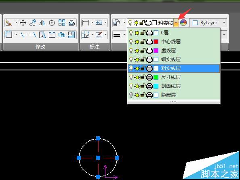The image size is (240, 180).
Task: Expand the stretch tool dropdown arrow
Action: (x=16, y=35)
